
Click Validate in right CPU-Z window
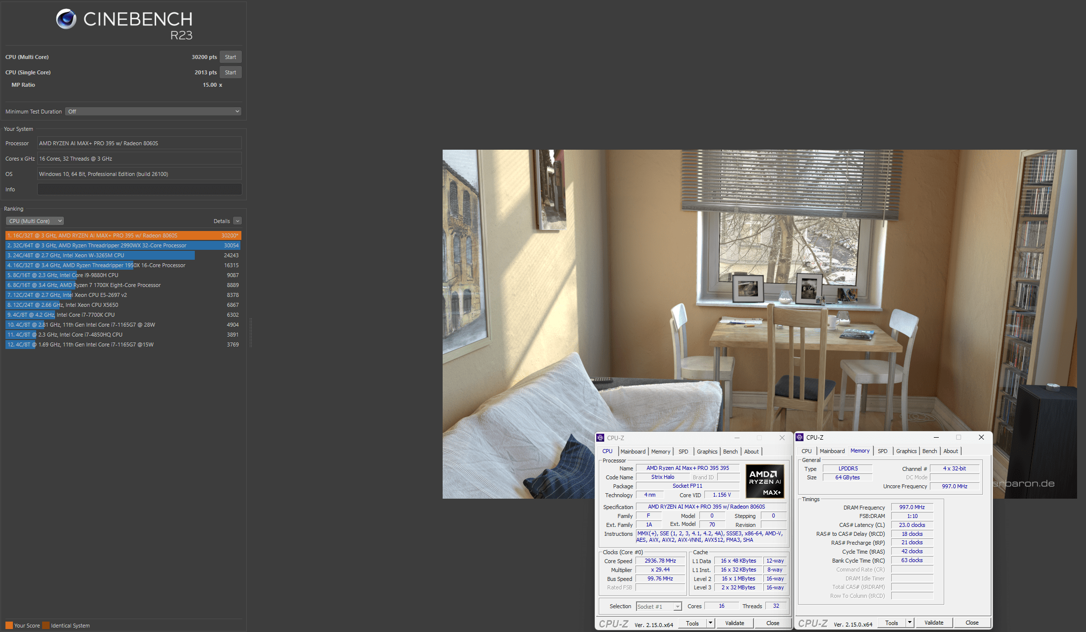click(934, 623)
